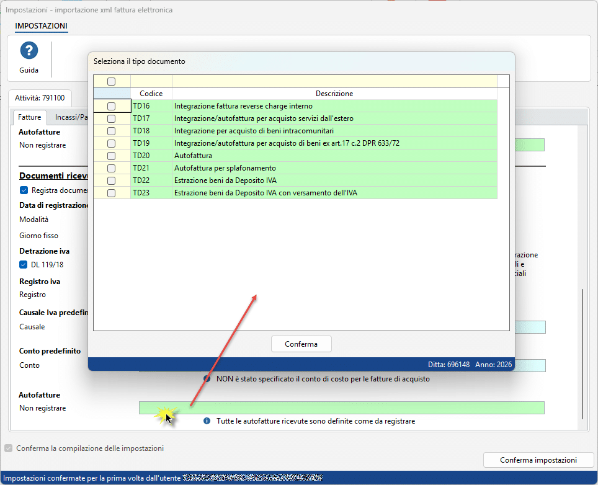Click the TD19 code cell
Screen dimensions: 598x485
click(151, 143)
